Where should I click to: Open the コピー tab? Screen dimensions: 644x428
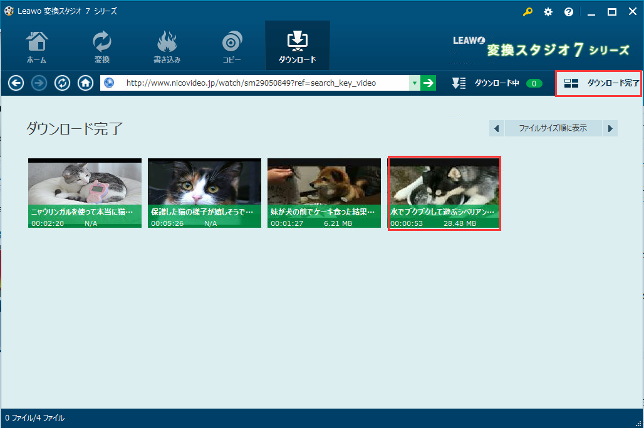(x=232, y=48)
